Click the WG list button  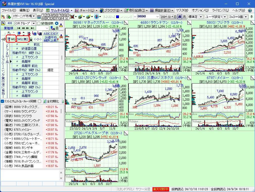click(11, 39)
